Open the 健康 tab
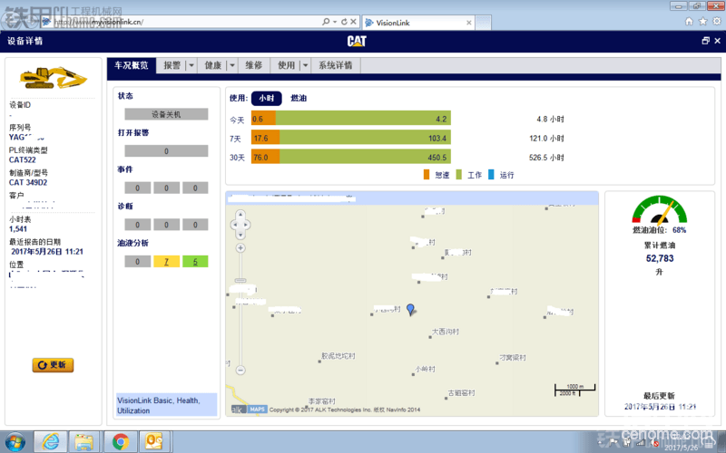This screenshot has width=726, height=453. pyautogui.click(x=213, y=65)
